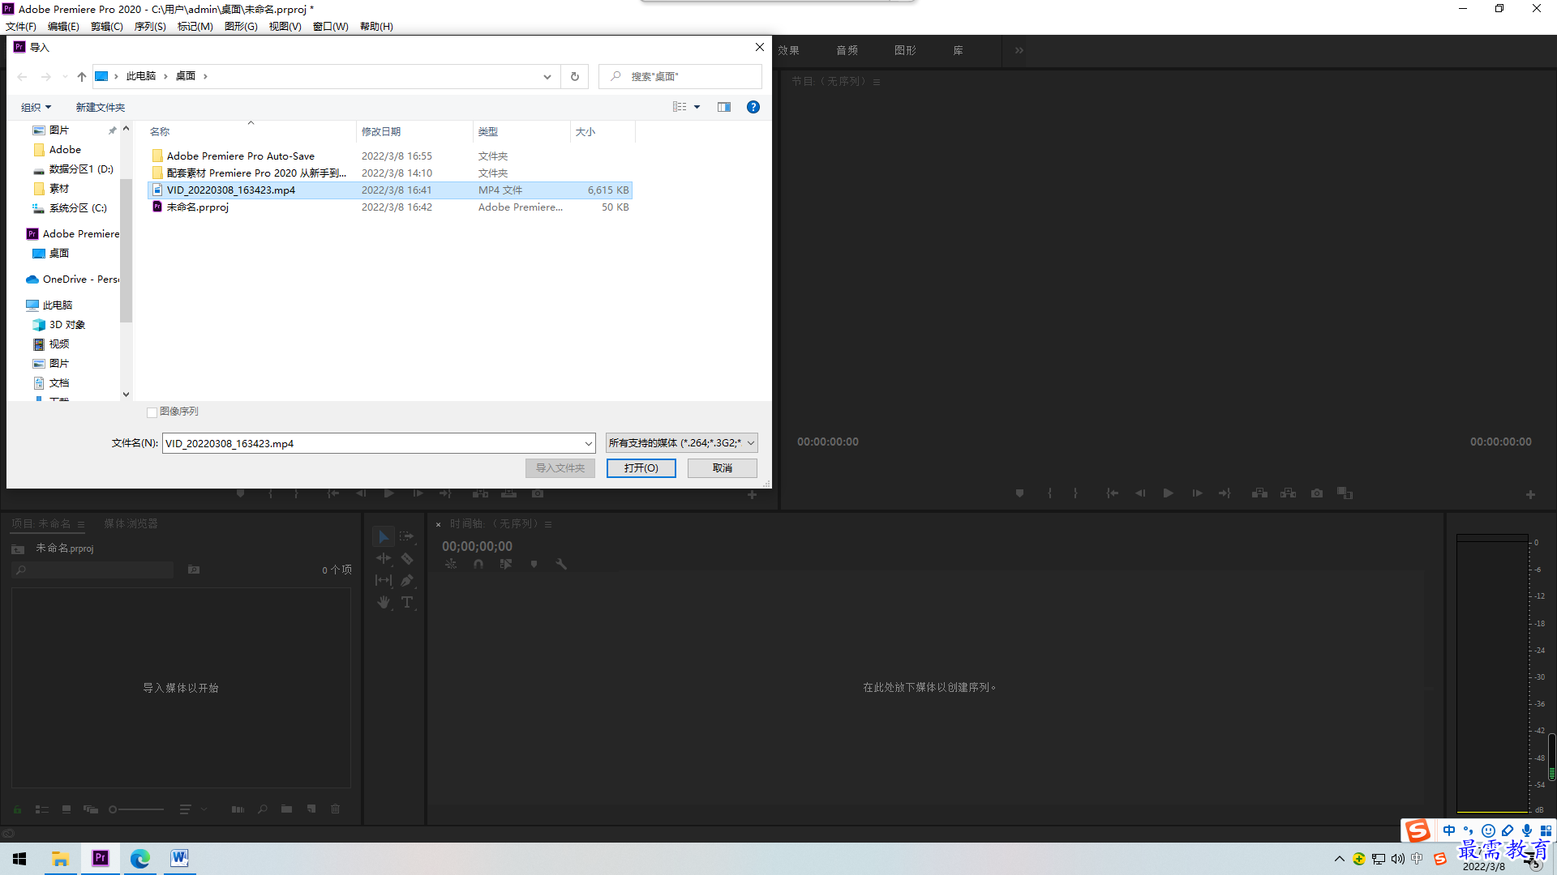Add marker in the timeline panel
Image resolution: width=1557 pixels, height=875 pixels.
[534, 564]
